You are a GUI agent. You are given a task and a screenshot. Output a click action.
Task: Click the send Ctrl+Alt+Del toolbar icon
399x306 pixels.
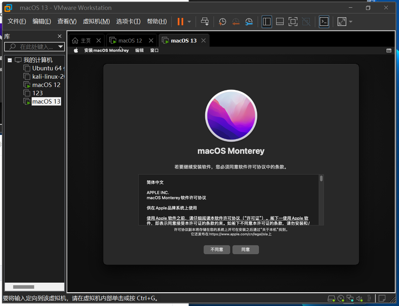pos(205,22)
